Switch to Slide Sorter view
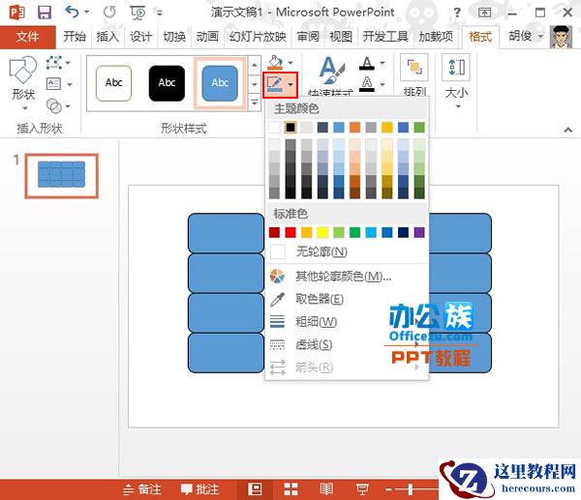 pos(290,489)
